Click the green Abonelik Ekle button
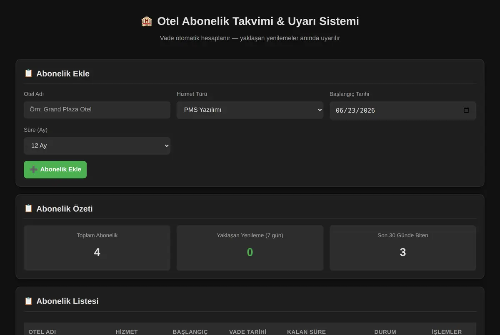The height and width of the screenshot is (335, 500). pyautogui.click(x=55, y=170)
